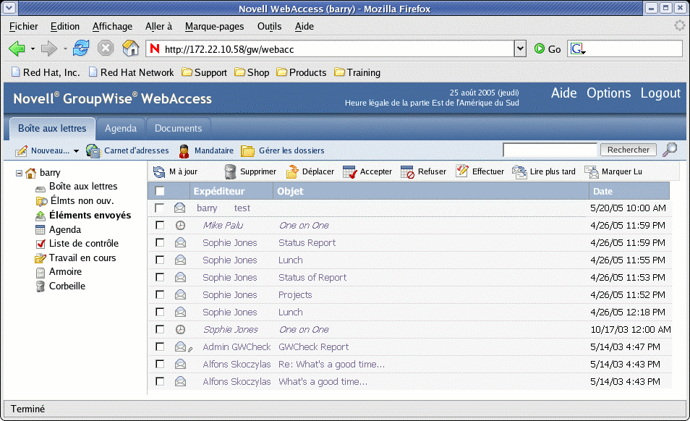Toggle the select-all checkbox in header

coord(160,191)
